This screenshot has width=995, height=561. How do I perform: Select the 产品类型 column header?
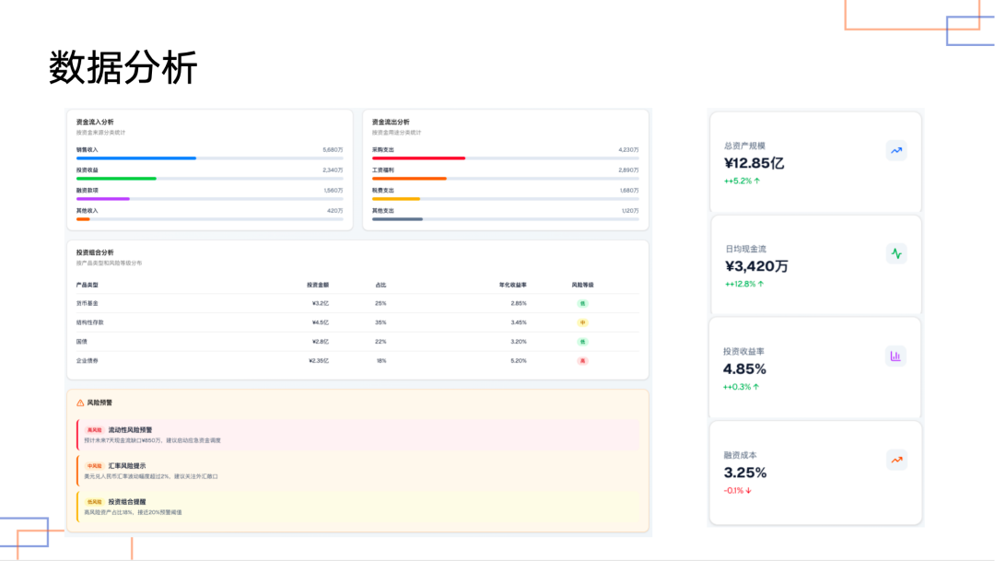[88, 285]
